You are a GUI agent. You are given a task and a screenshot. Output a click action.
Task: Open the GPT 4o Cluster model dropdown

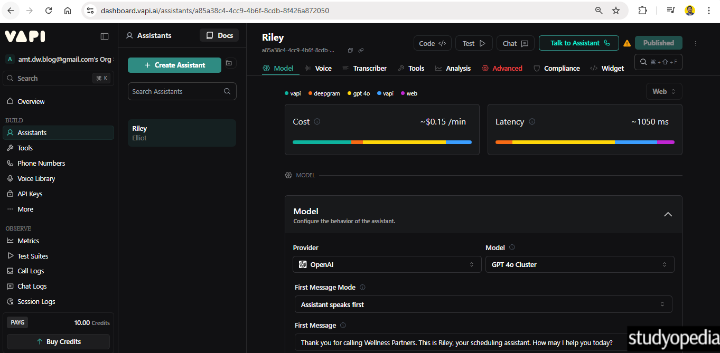(579, 264)
